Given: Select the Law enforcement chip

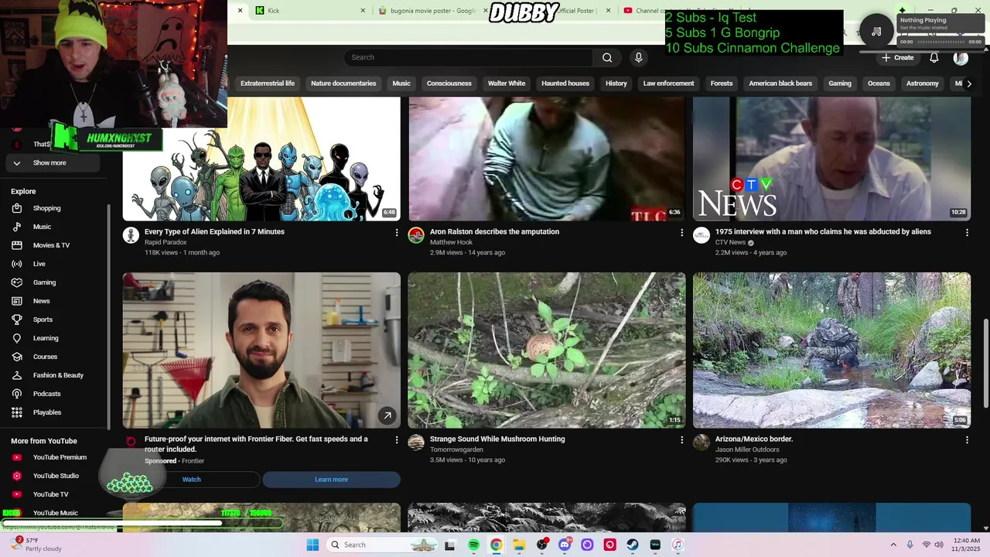Looking at the screenshot, I should pos(668,84).
